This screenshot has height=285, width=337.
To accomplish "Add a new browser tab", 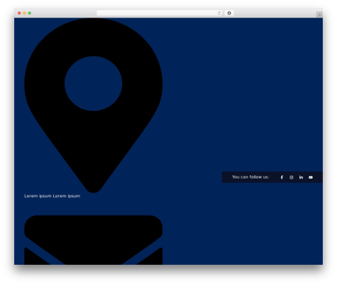I will [319, 15].
